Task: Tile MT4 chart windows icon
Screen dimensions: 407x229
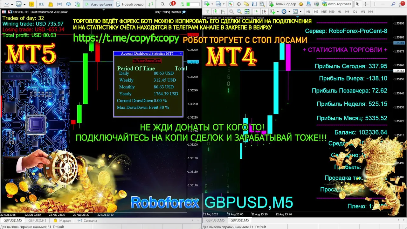Action: click(x=247, y=11)
